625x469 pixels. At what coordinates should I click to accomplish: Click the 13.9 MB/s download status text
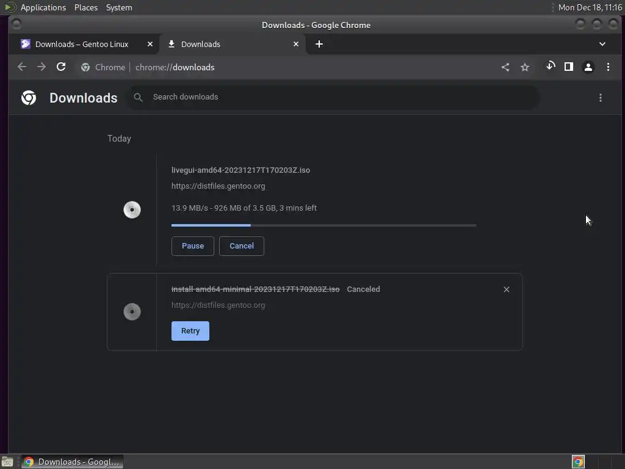[244, 208]
